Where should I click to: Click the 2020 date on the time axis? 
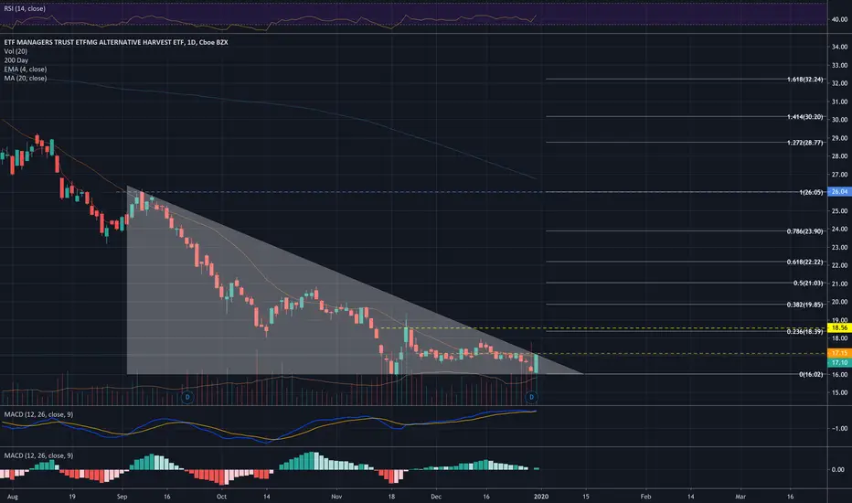point(540,497)
